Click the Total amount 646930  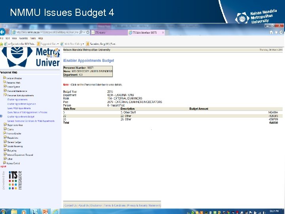pos(274,123)
